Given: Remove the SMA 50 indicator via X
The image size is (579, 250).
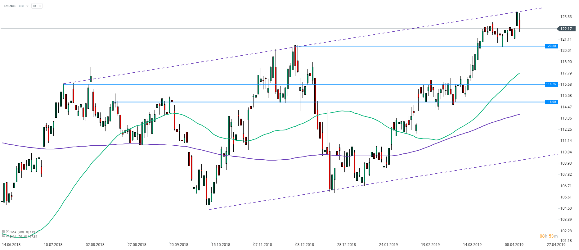Looking at the screenshot, I should point(7,236).
